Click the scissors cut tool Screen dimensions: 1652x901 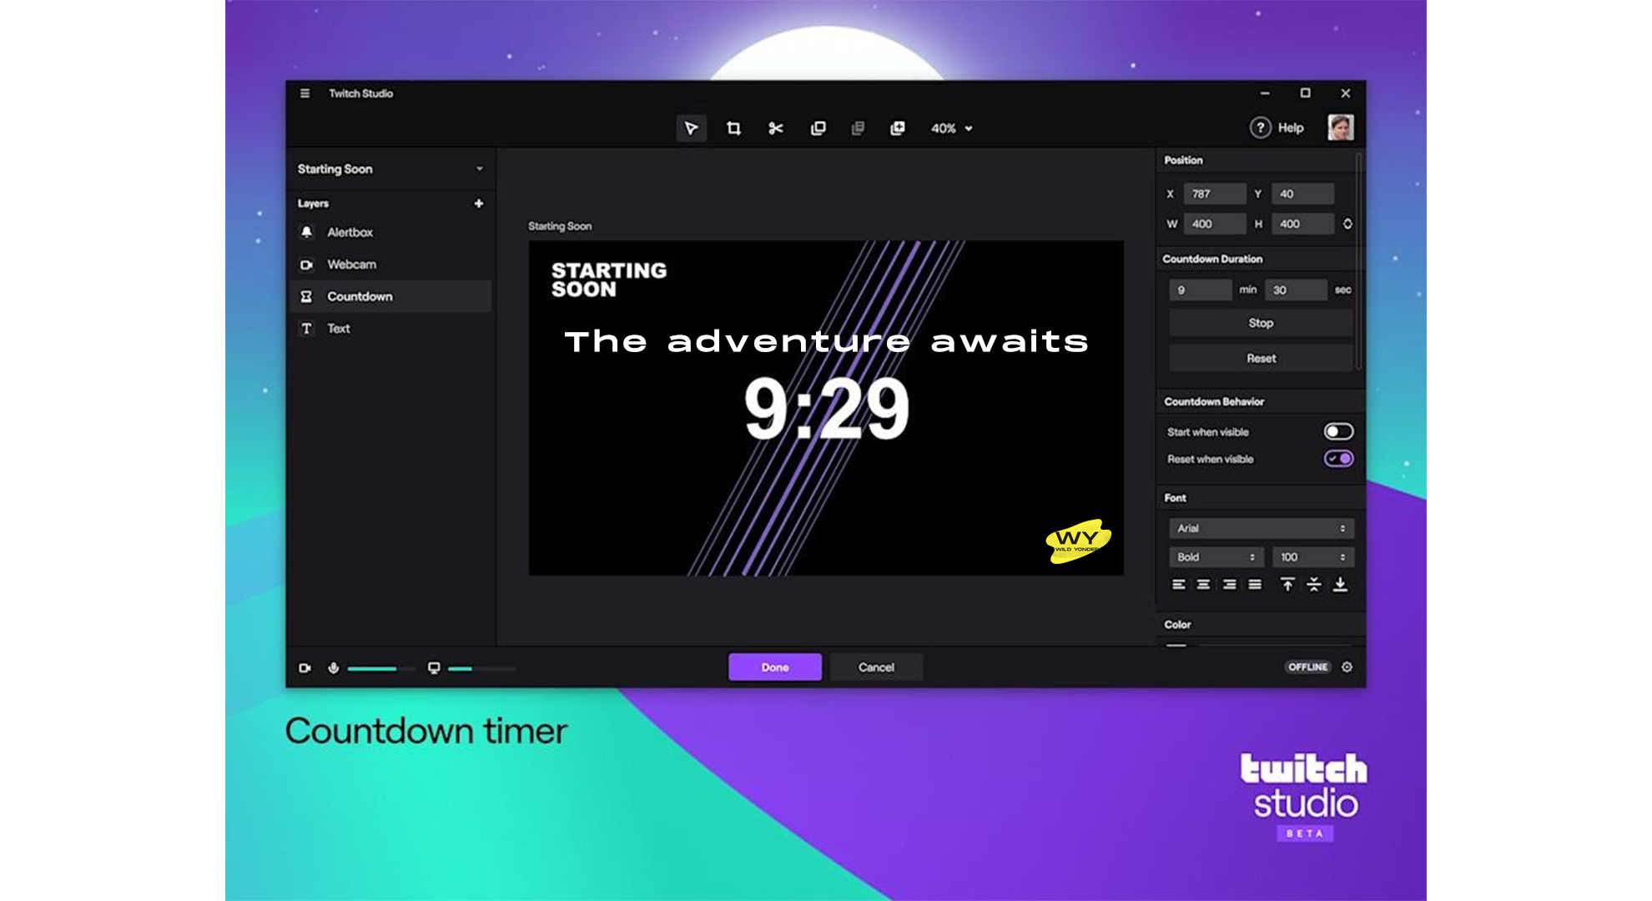coord(775,128)
